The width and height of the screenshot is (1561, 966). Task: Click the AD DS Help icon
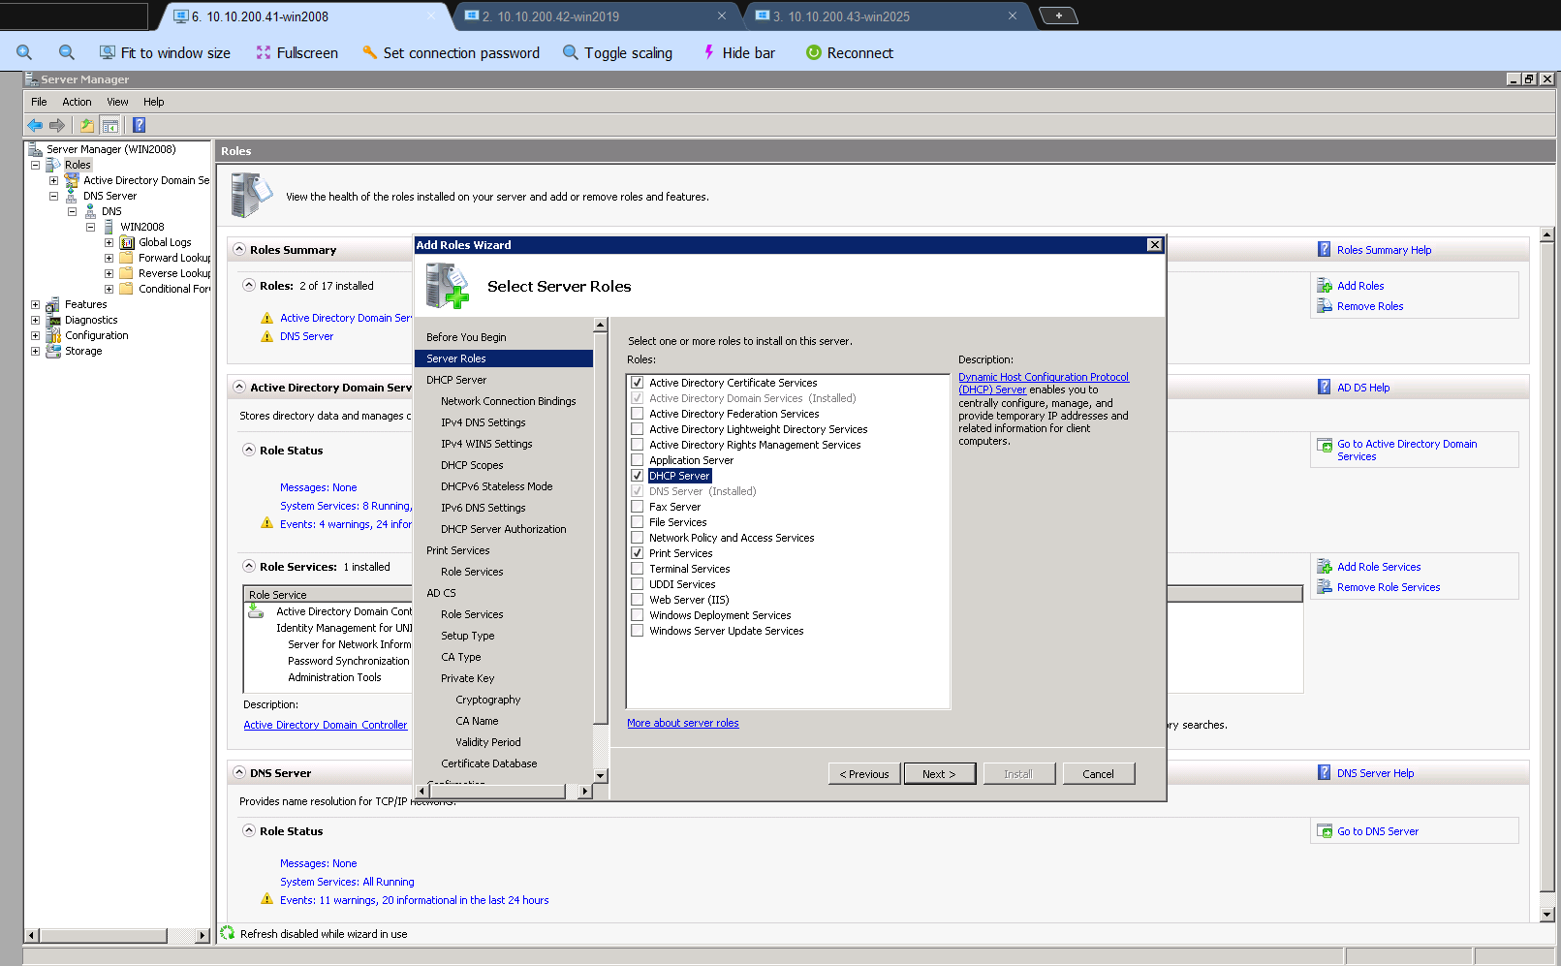1325,388
